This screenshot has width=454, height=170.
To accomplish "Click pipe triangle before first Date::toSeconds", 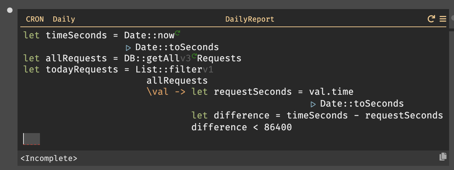I will point(128,47).
